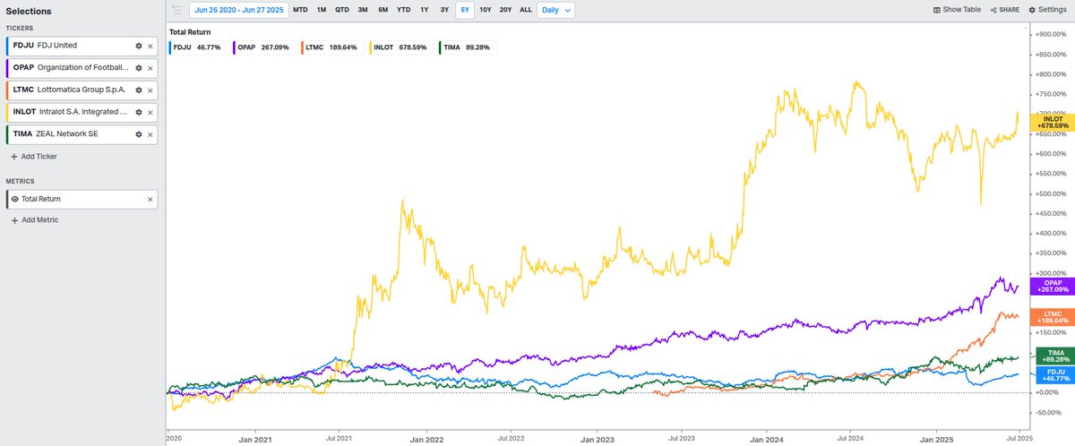
Task: Click Show Table button
Action: click(x=957, y=10)
